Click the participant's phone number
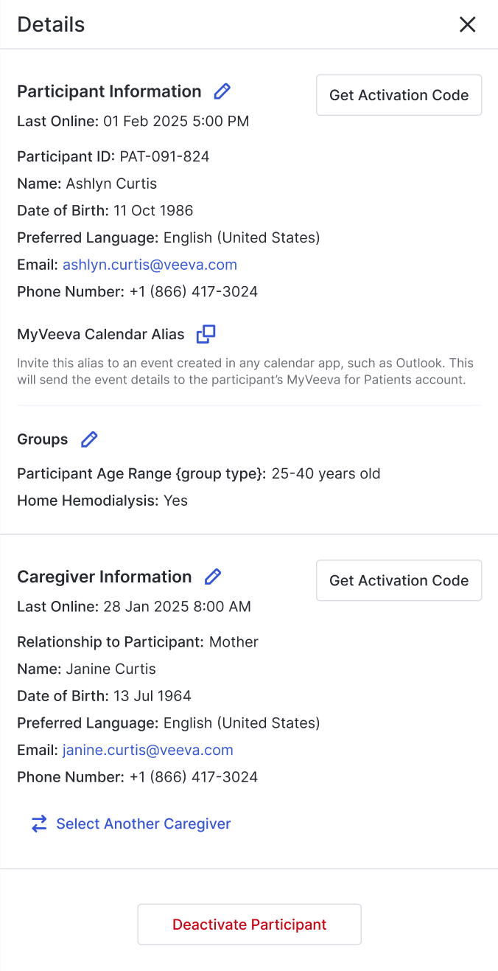 (193, 291)
